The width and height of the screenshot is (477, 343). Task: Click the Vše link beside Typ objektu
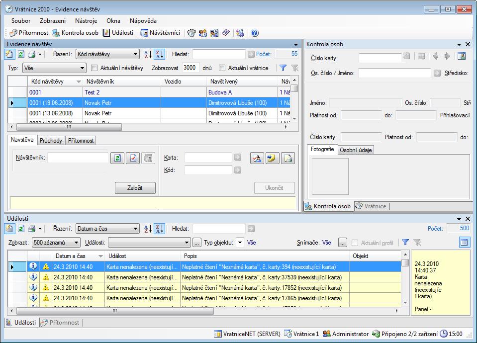[251, 243]
